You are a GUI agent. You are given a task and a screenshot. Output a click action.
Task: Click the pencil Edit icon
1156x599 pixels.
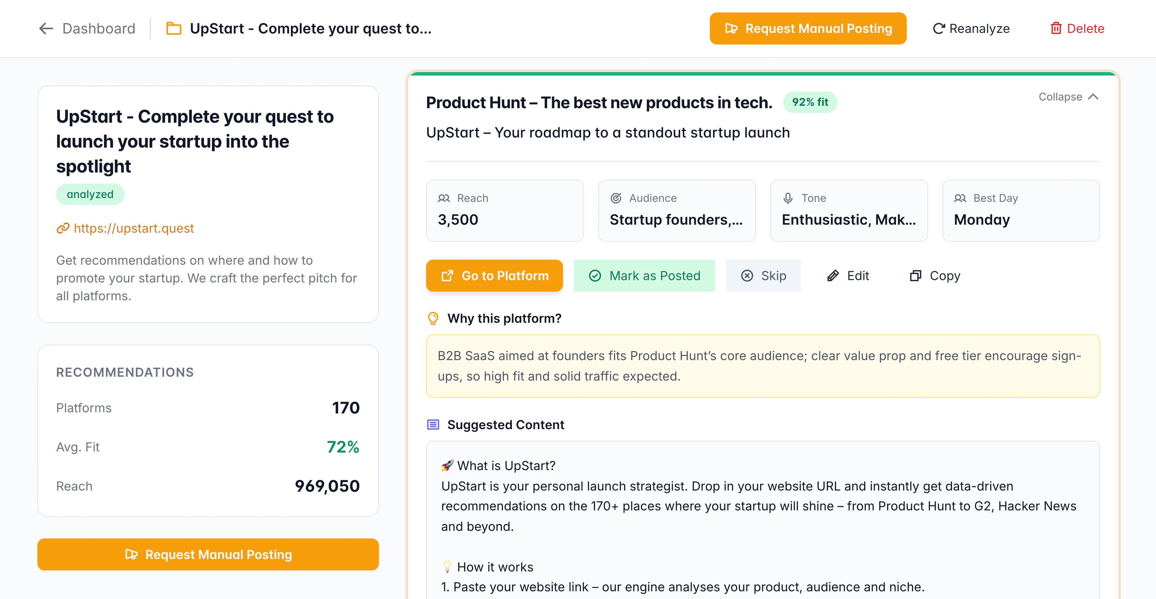(833, 276)
